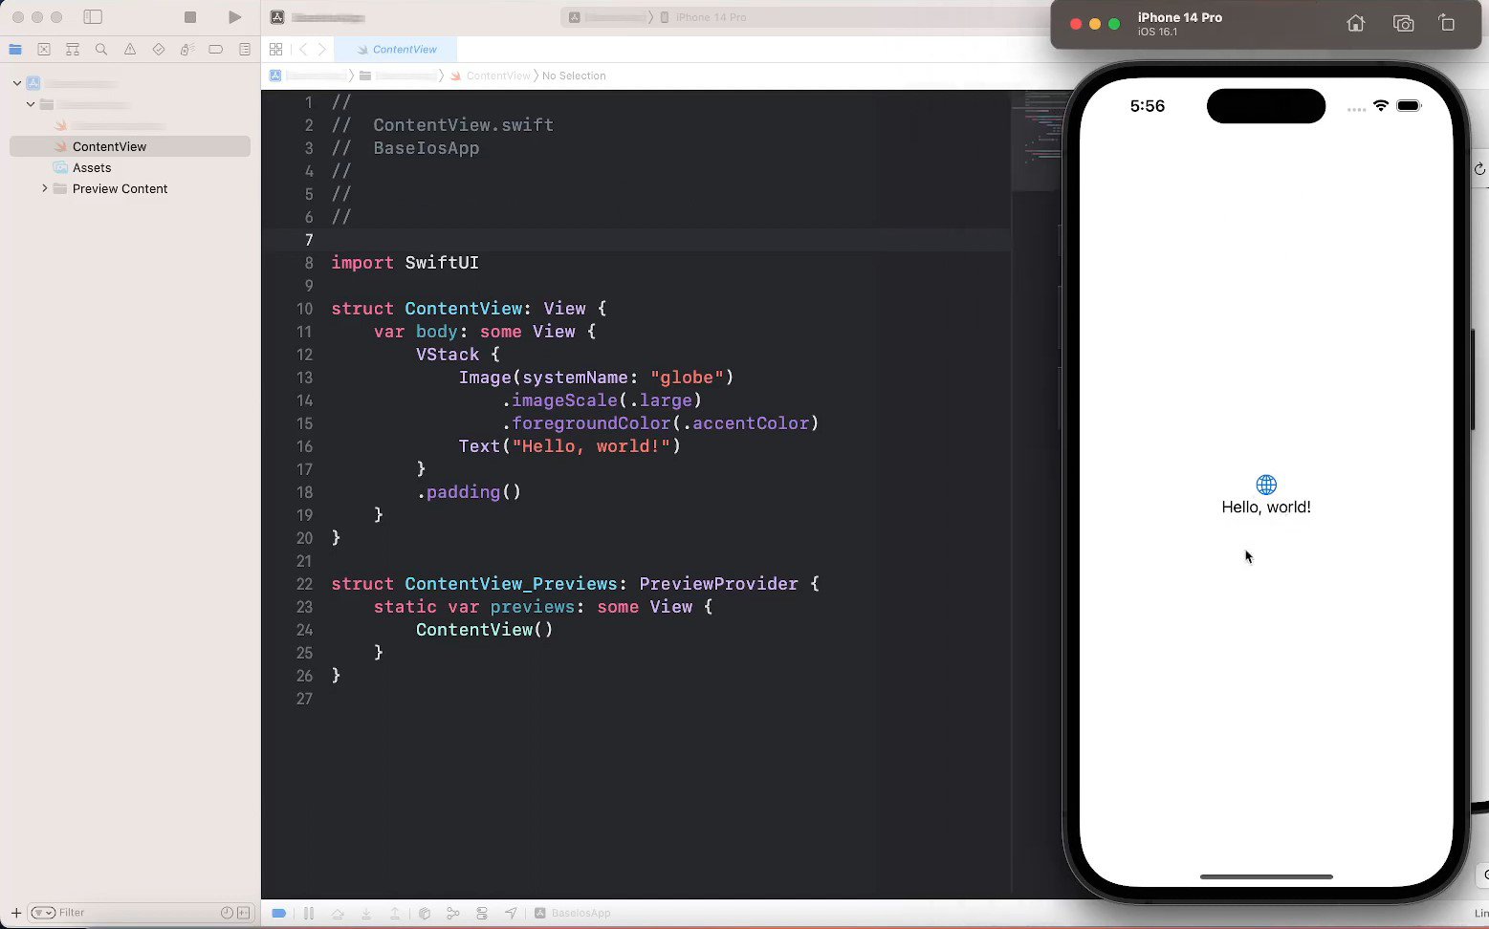Collapse the top-level project in navigator
The height and width of the screenshot is (929, 1489).
17,83
